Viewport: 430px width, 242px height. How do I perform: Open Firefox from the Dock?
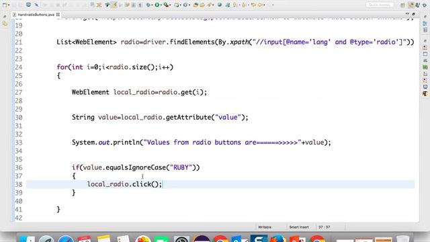coord(277,239)
